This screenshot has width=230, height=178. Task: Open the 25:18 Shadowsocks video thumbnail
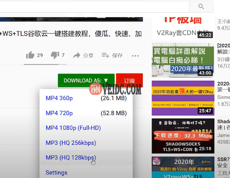point(182,136)
